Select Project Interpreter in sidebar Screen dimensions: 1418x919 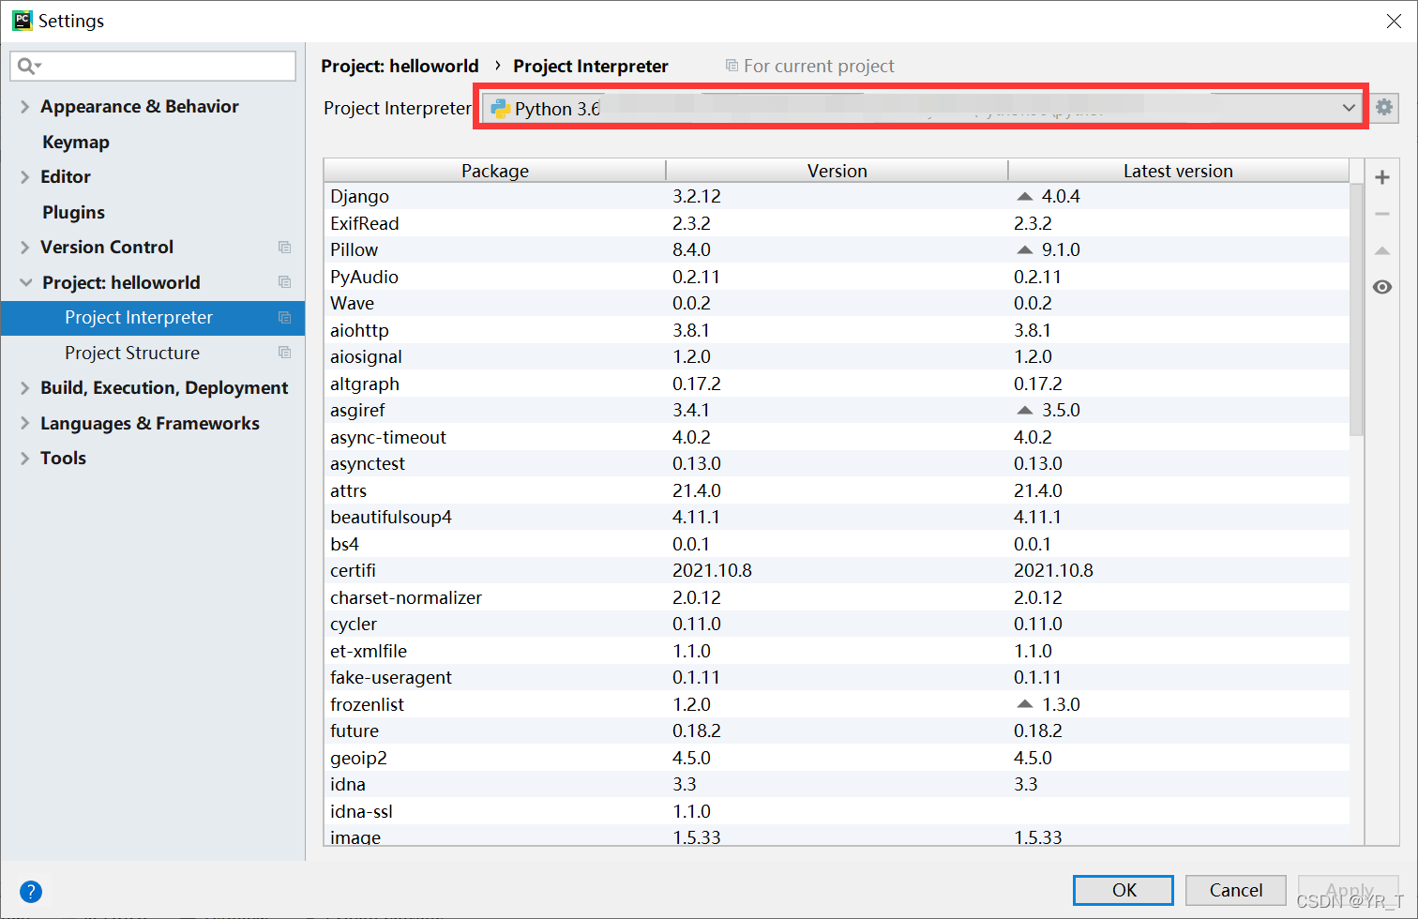click(153, 317)
